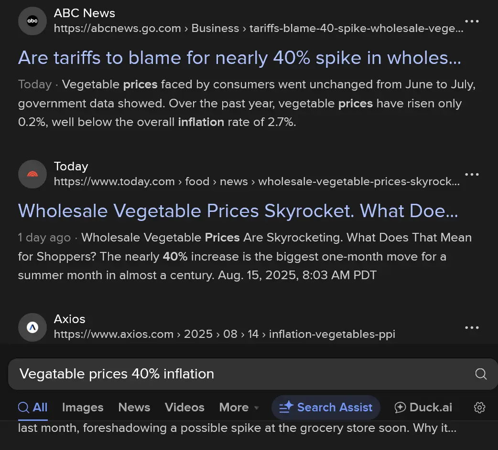
Task: Click the Search Assist button
Action: coord(326,408)
